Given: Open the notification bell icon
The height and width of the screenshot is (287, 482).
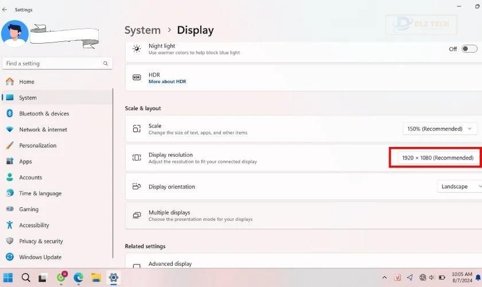Looking at the screenshot, I should 478,278.
